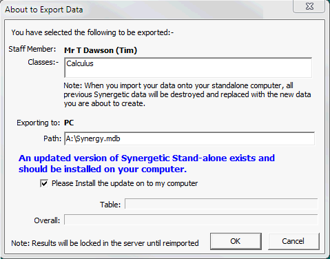Click the Exporting to PC value
The image size is (330, 259).
(x=69, y=123)
